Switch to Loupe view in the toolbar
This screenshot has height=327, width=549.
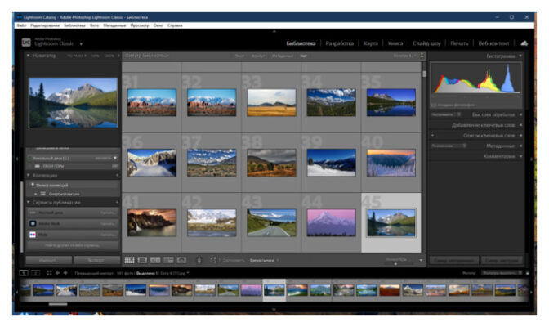click(x=142, y=260)
